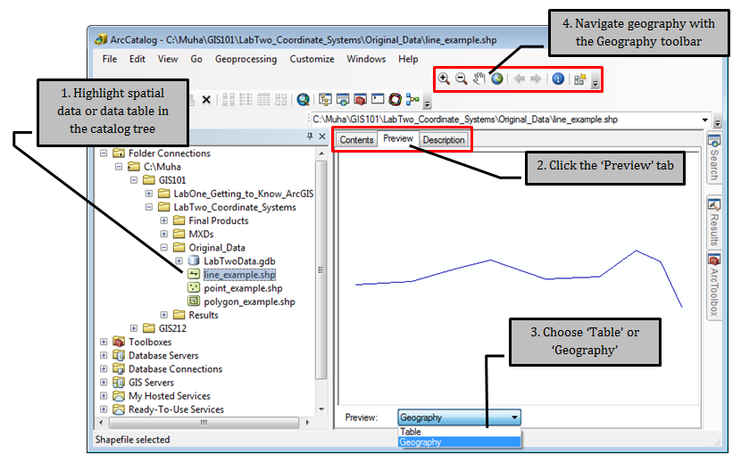Image resolution: width=741 pixels, height=463 pixels.
Task: Open the Preview type dropdown
Action: coord(460,418)
